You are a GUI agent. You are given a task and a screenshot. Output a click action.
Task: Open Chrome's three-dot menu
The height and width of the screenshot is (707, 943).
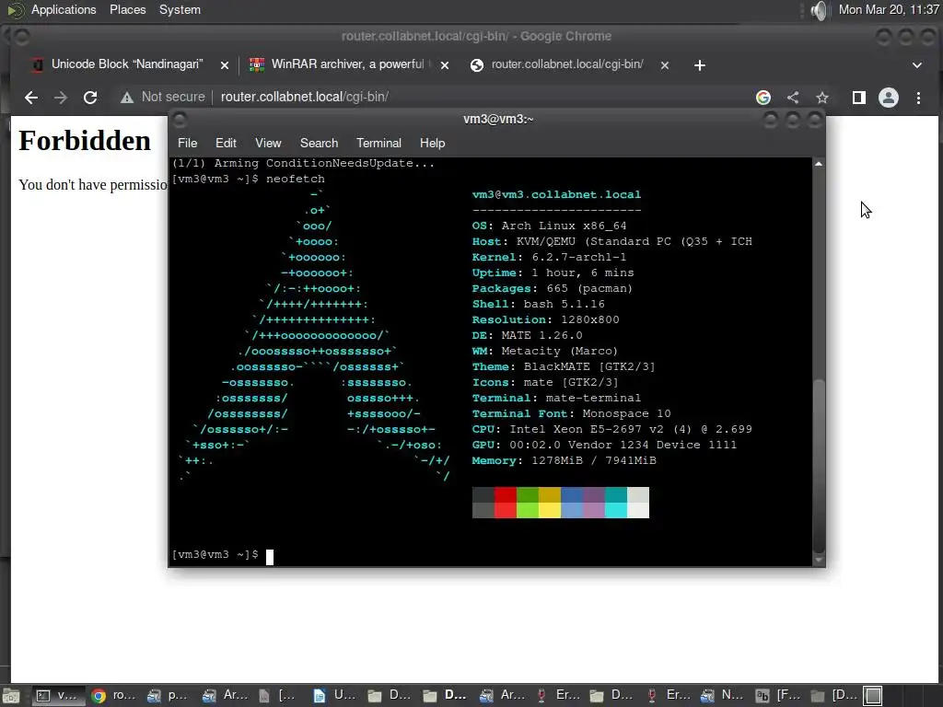coord(918,98)
